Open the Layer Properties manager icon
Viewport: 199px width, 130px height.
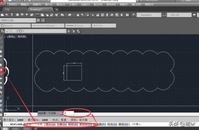point(2,31)
